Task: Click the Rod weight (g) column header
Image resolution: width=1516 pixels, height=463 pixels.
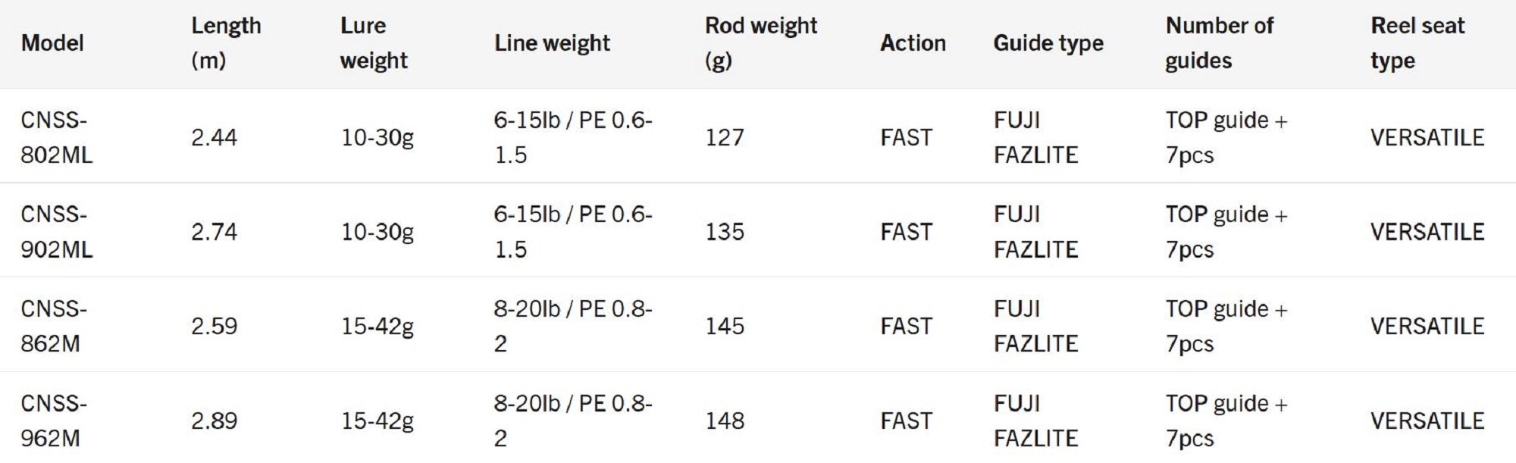Action: (760, 43)
